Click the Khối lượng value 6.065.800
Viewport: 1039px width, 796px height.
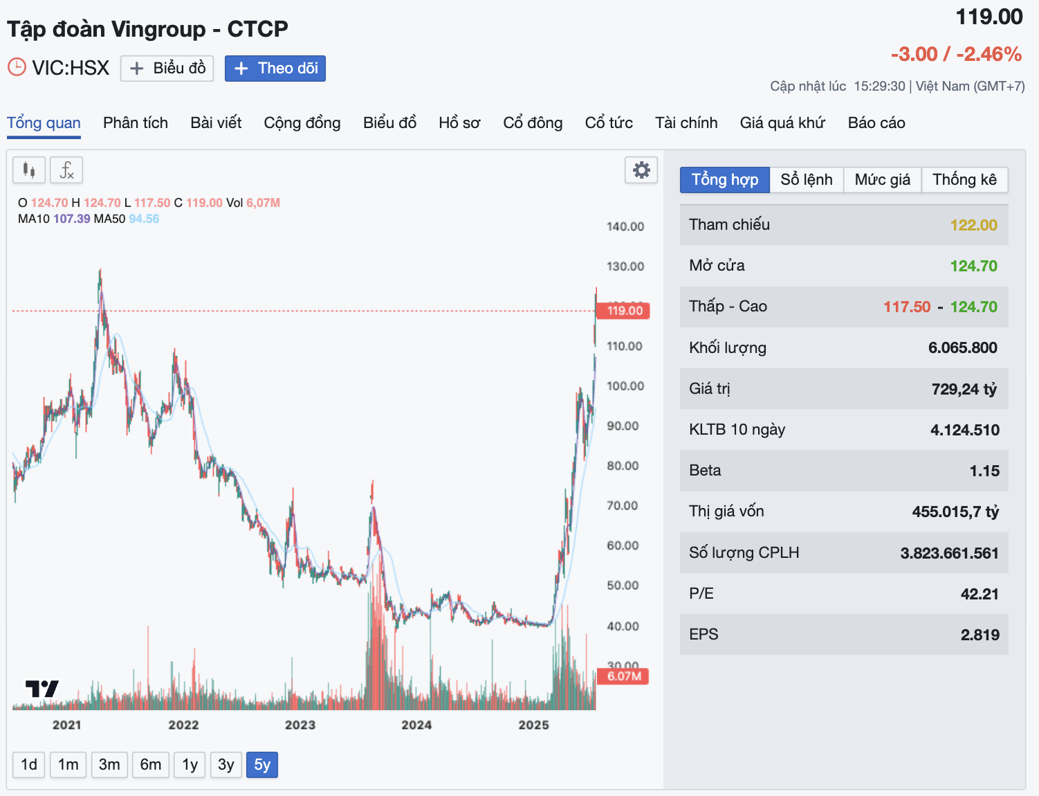[962, 347]
